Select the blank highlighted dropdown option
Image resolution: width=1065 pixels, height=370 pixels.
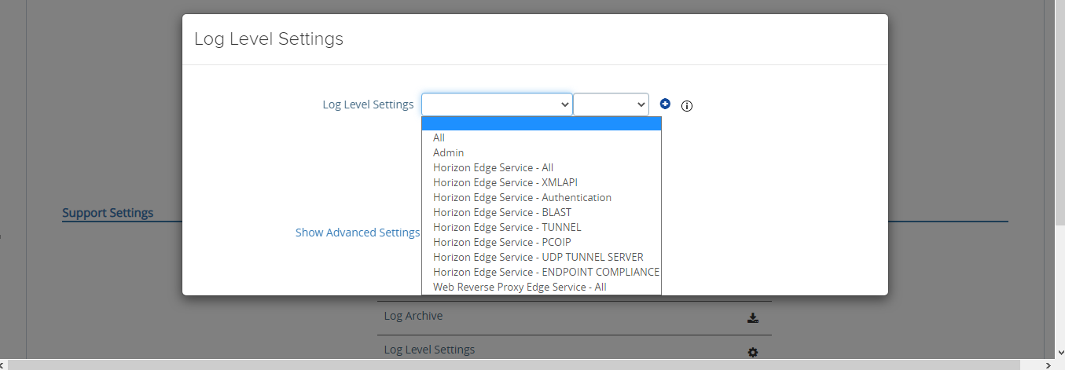(542, 123)
